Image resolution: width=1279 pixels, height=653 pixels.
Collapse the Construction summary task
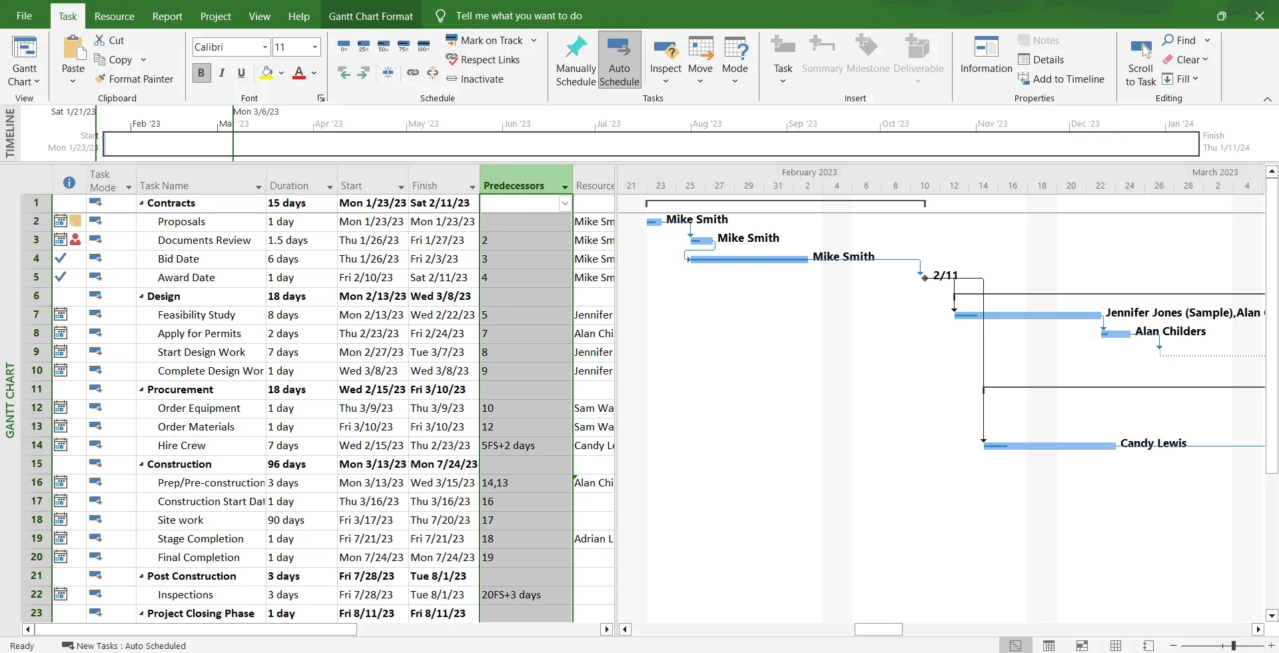pos(143,464)
